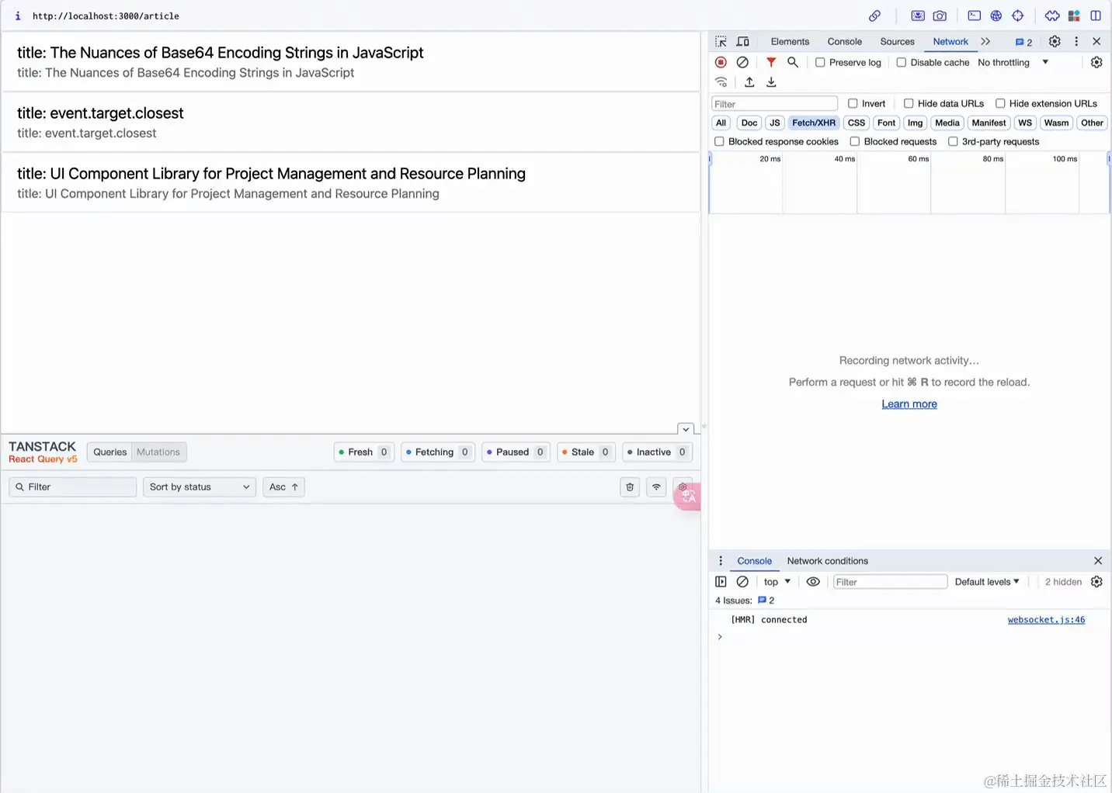Filter queries by Fetching status
The height and width of the screenshot is (793, 1112).
point(438,452)
